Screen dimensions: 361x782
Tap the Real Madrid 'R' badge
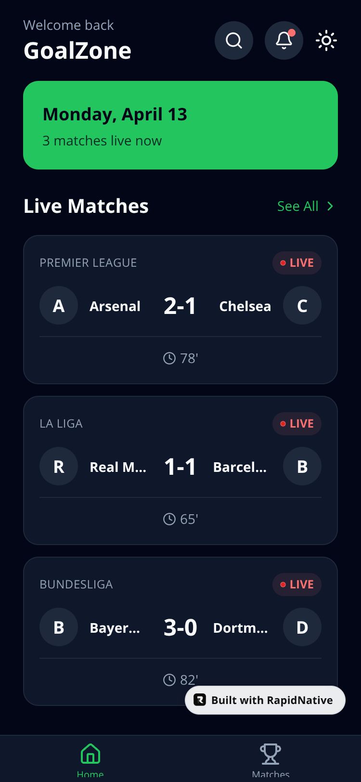point(59,467)
